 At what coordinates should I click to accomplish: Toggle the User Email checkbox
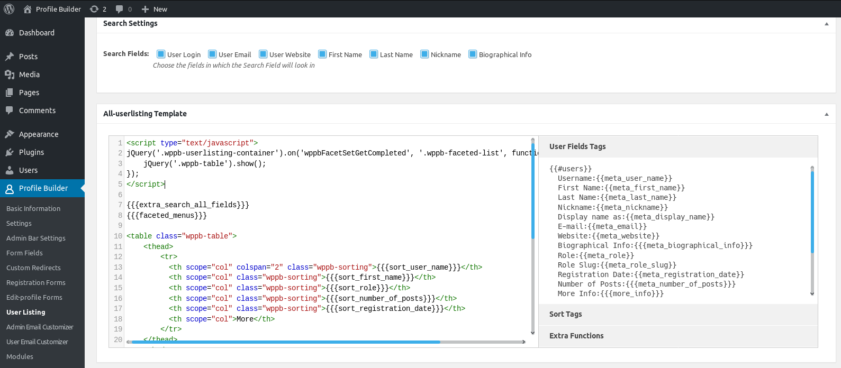coord(212,54)
